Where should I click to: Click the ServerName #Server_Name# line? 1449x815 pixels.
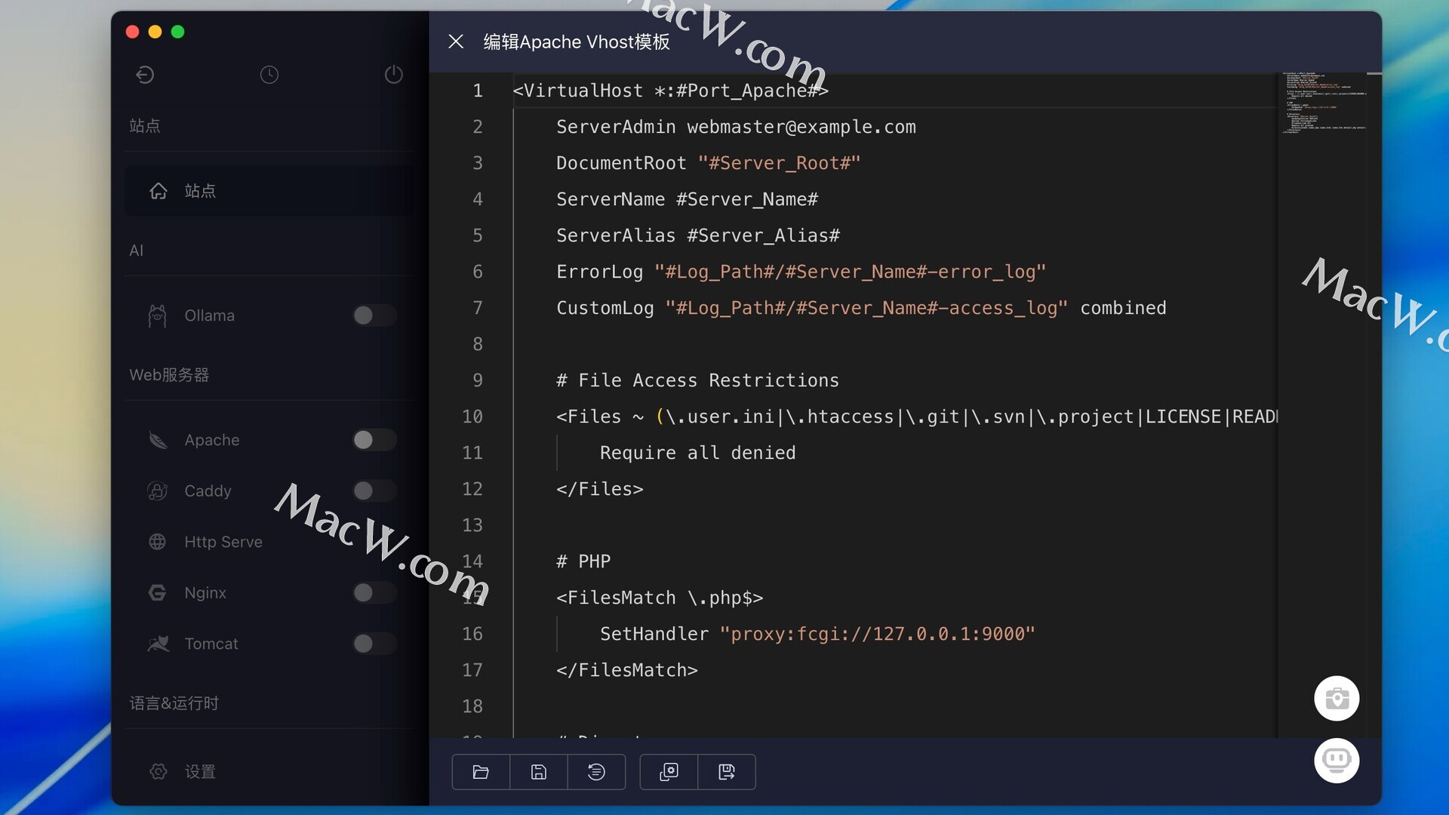point(688,199)
